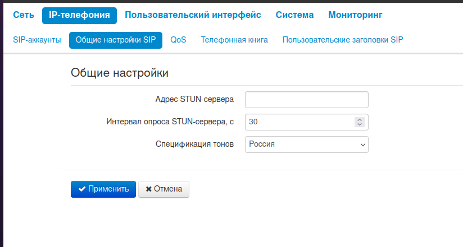Click the X icon on Отмена
Screen dimensions: 463x247
(x=149, y=189)
